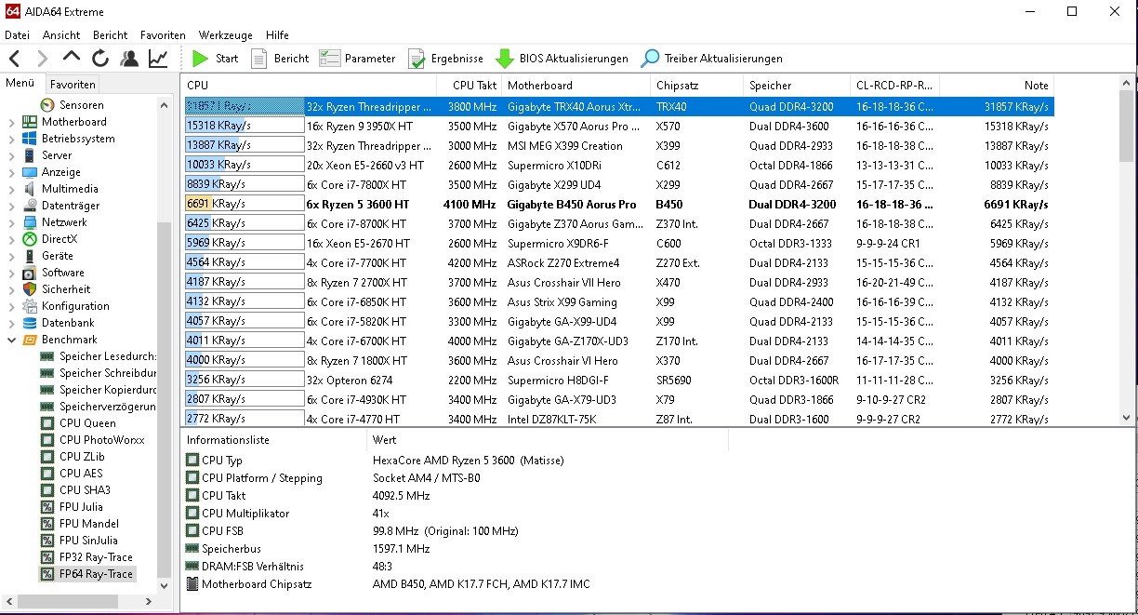Click the Back navigation arrow
The image size is (1138, 615).
coord(14,59)
